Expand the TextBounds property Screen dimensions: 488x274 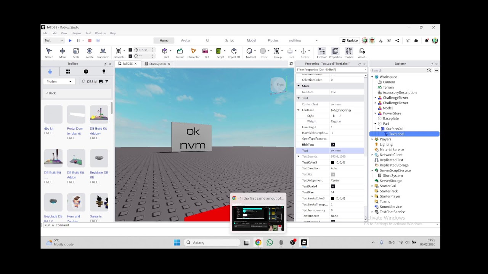click(299, 156)
